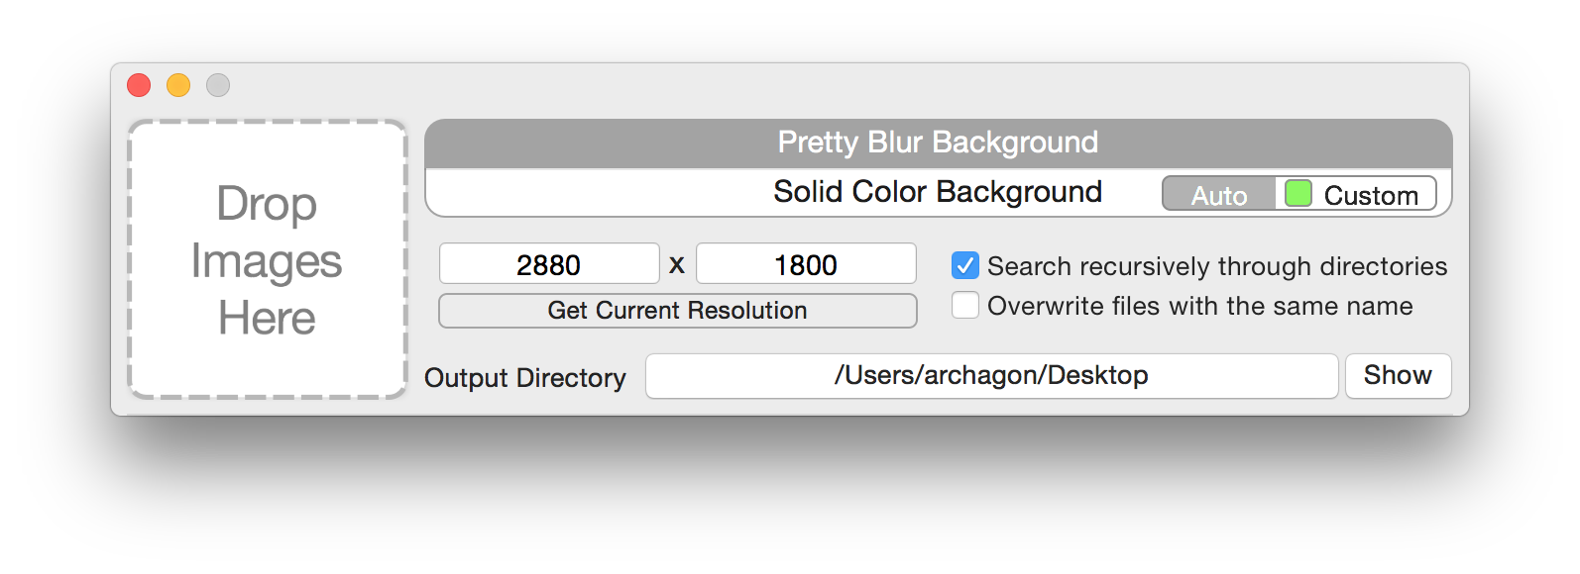This screenshot has width=1580, height=574.
Task: Click the Drop Images Here area
Action: click(268, 260)
